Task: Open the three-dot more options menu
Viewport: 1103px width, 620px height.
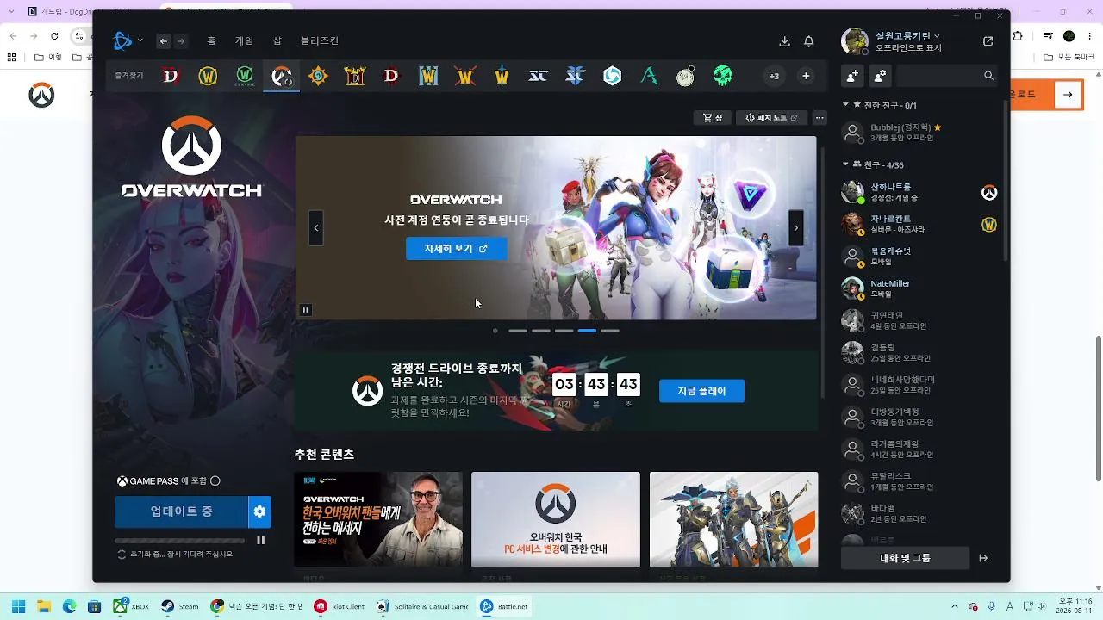Action: pyautogui.click(x=819, y=118)
